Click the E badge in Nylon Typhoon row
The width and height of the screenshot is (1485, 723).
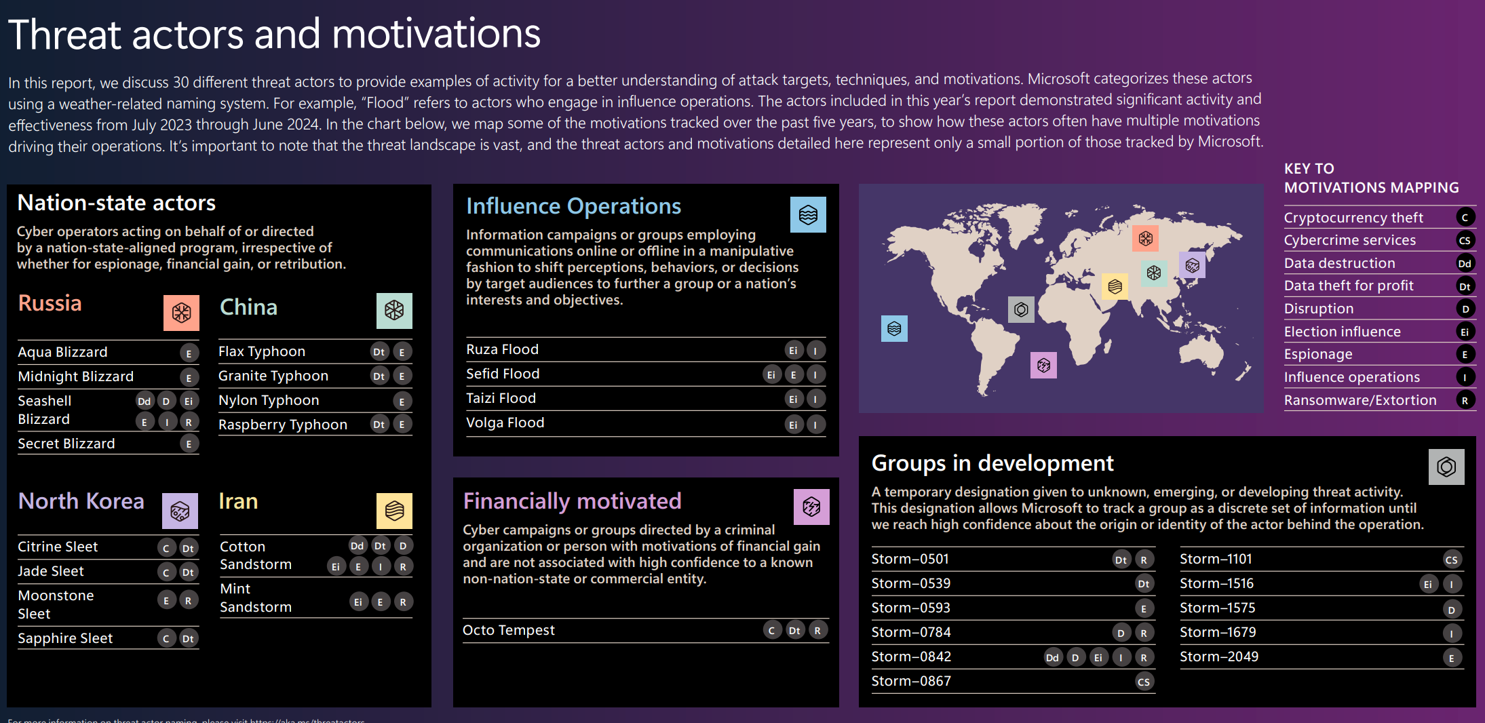point(402,402)
